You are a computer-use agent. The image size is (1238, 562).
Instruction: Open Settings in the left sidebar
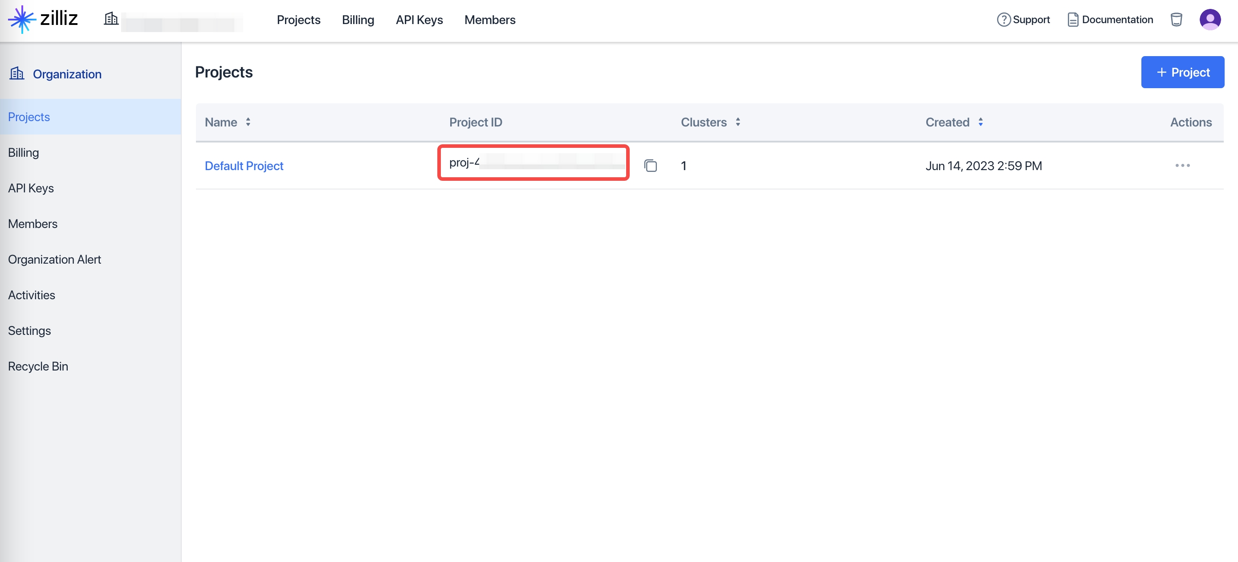[29, 330]
